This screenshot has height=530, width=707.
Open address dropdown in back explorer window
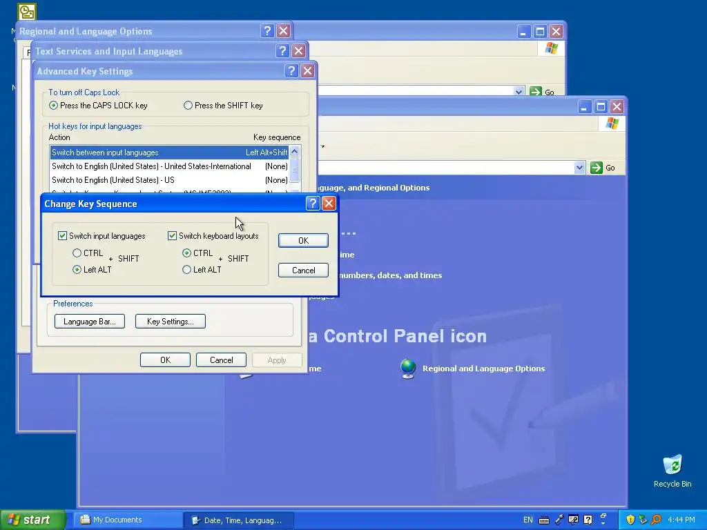pyautogui.click(x=519, y=92)
